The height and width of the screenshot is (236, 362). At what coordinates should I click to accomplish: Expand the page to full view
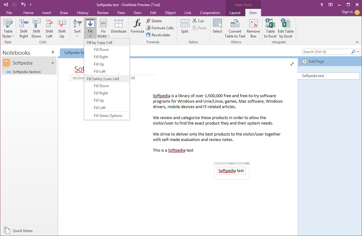point(292,64)
